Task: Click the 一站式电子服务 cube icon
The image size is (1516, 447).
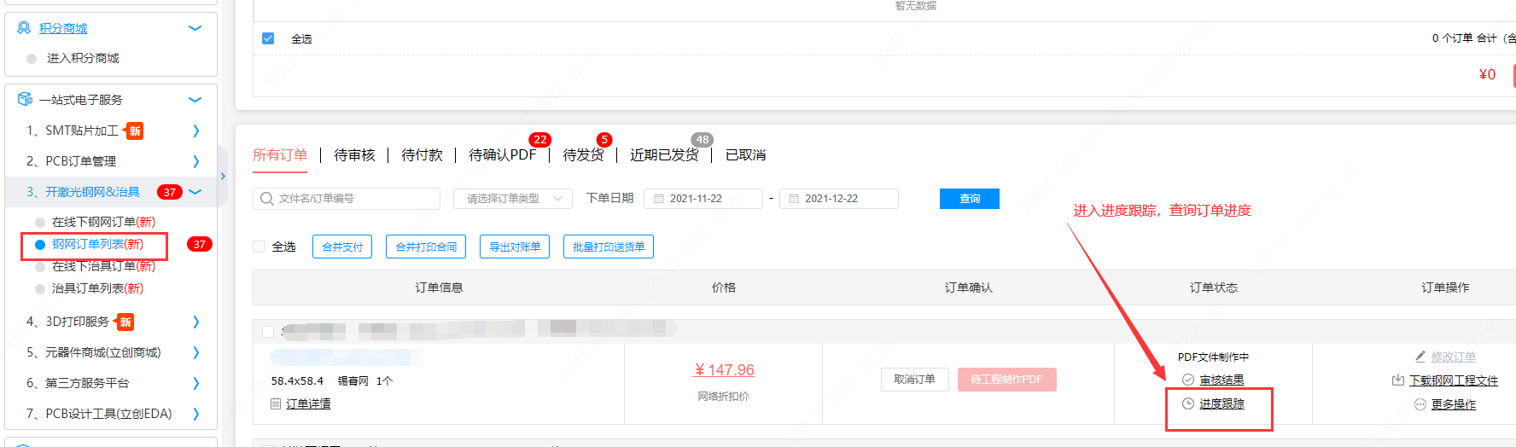Action: pos(25,100)
